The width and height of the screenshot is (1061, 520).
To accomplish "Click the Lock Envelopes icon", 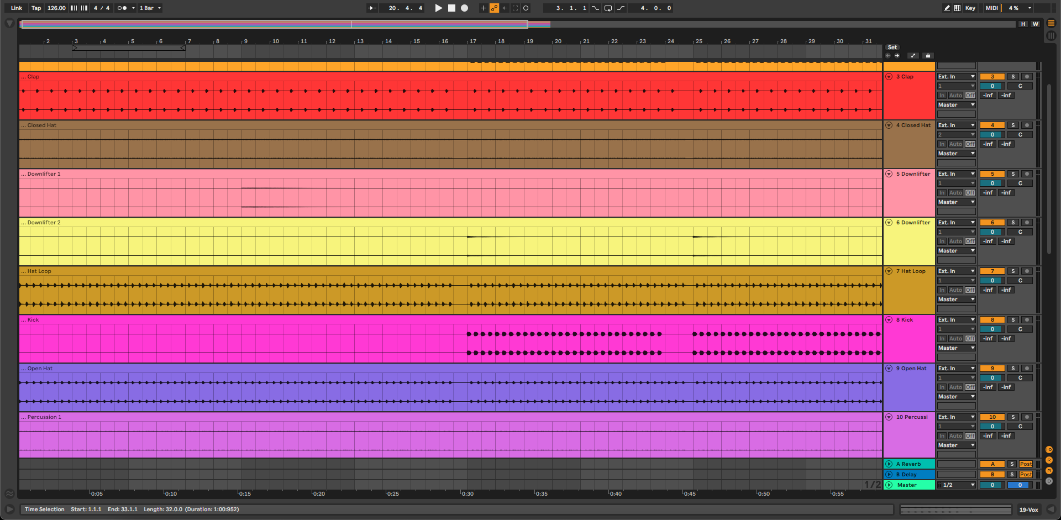I will tap(928, 56).
